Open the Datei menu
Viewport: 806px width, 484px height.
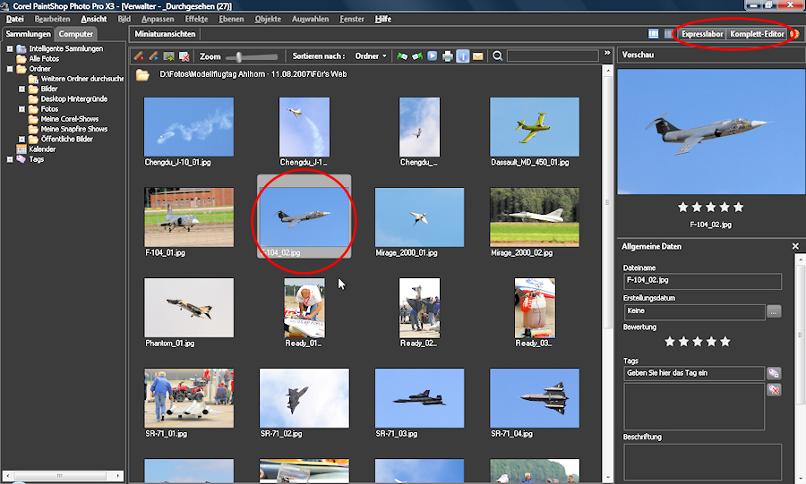(15, 19)
